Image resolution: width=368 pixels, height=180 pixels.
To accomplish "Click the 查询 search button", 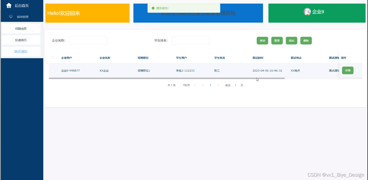I will 262,41.
